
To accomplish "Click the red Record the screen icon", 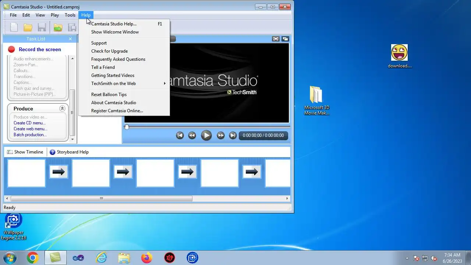I will [x=11, y=49].
